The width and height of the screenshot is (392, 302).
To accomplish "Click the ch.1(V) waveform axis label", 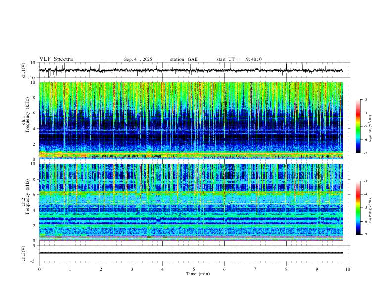I will [23, 70].
